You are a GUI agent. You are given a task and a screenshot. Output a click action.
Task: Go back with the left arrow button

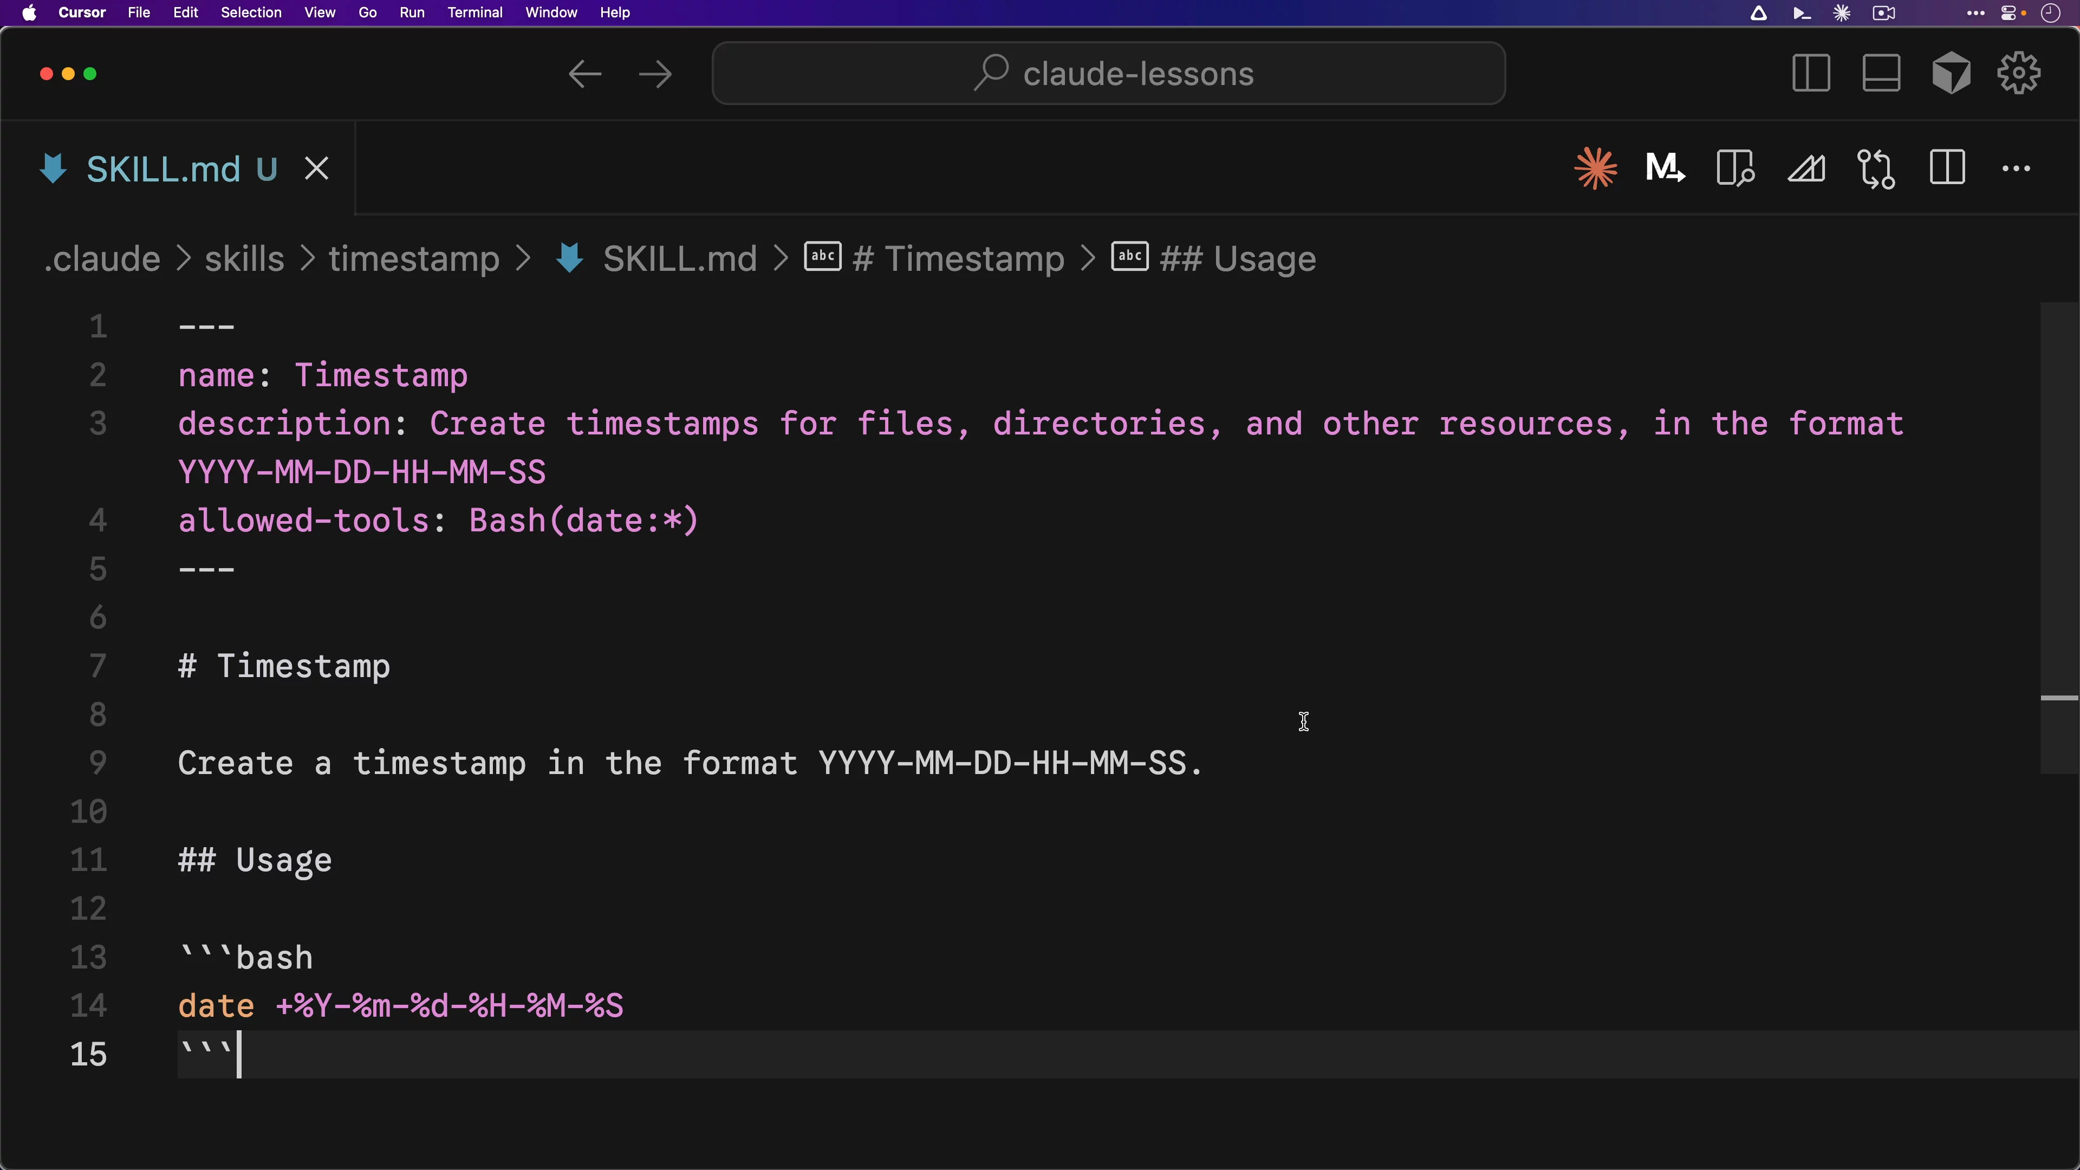584,74
